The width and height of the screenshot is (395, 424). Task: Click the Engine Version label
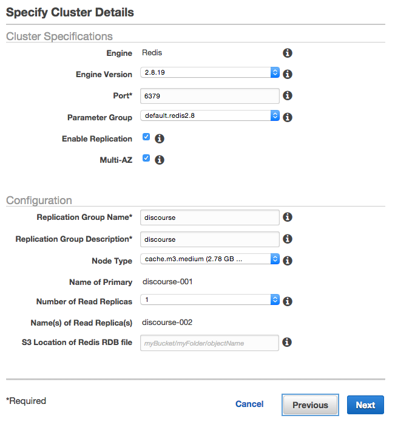(104, 74)
